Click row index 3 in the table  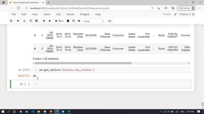coord(35,35)
